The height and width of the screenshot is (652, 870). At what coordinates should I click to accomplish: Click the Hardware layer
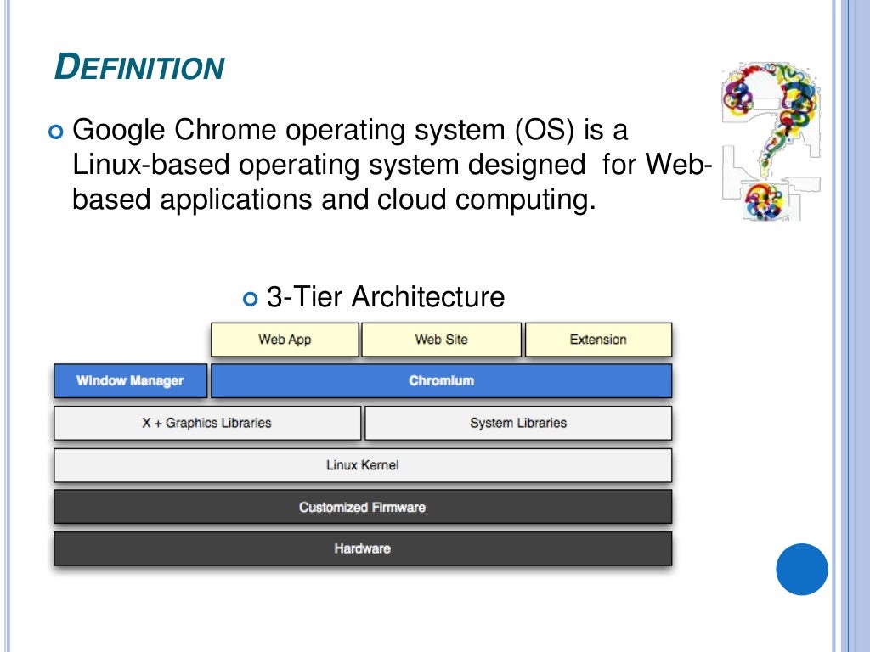[363, 549]
